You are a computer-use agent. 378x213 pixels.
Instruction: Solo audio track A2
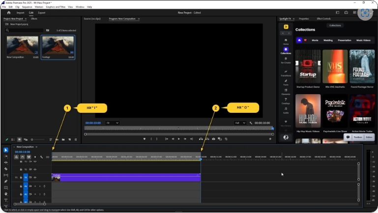coord(40,194)
